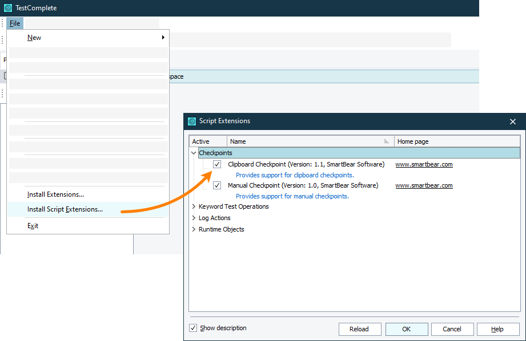Expand the Log Actions group
Image resolution: width=526 pixels, height=341 pixels.
194,218
